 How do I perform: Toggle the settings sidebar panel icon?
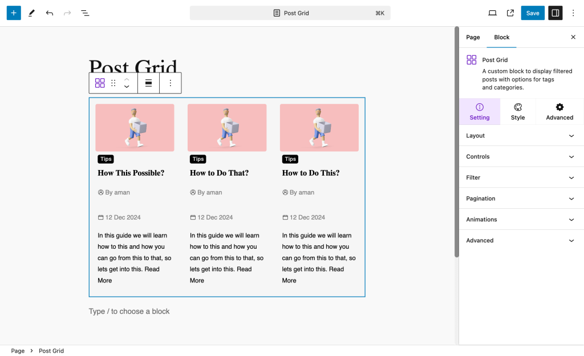555,13
